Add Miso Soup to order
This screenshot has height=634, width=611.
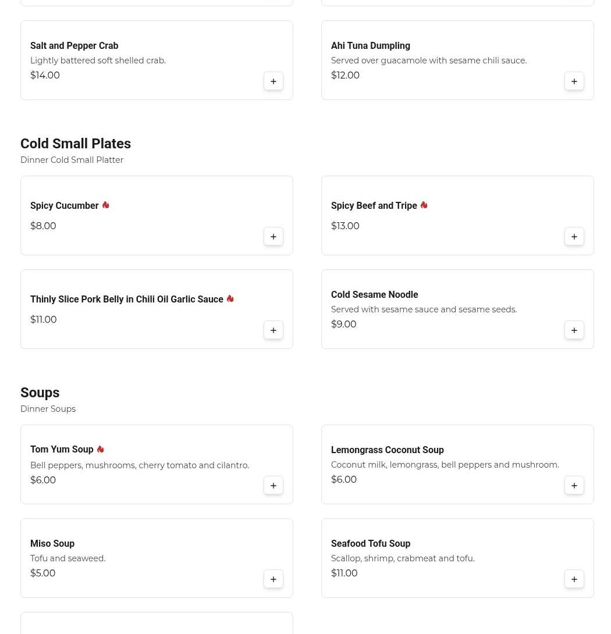tap(273, 579)
